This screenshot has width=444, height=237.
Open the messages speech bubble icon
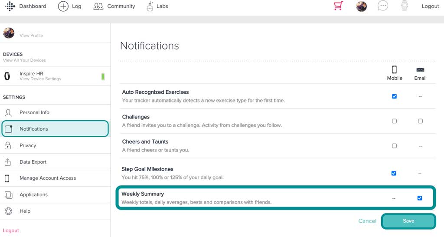click(382, 6)
